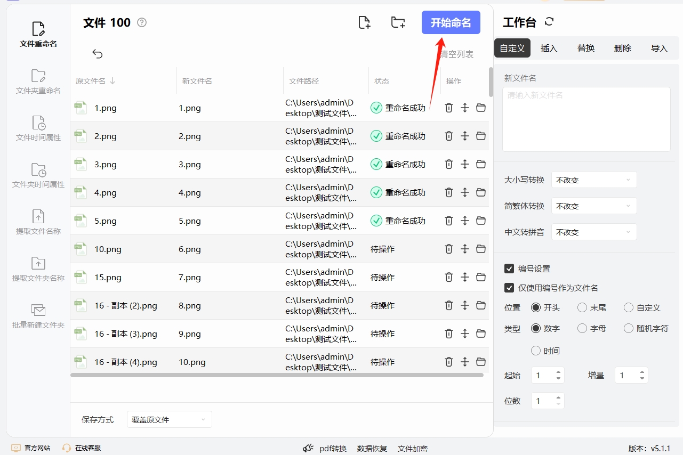The width and height of the screenshot is (683, 455).
Task: Select the 末尾 position radio button
Action: pyautogui.click(x=582, y=307)
